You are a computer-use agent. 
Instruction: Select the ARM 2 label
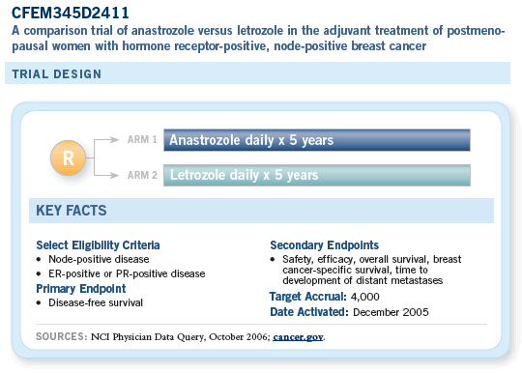pos(142,175)
